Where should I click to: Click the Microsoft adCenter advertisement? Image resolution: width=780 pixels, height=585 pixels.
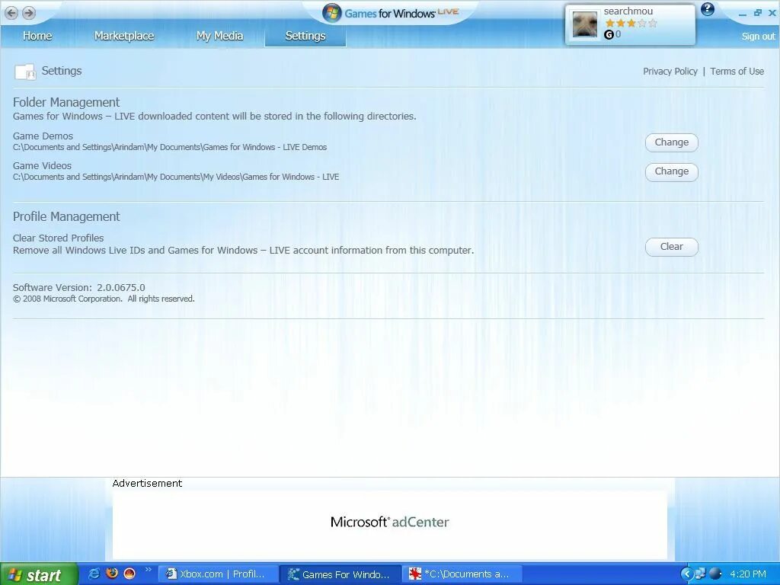coord(389,523)
